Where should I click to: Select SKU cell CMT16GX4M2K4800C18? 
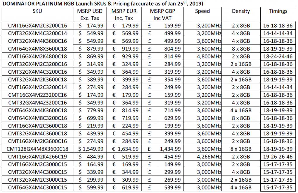[x=37, y=56]
